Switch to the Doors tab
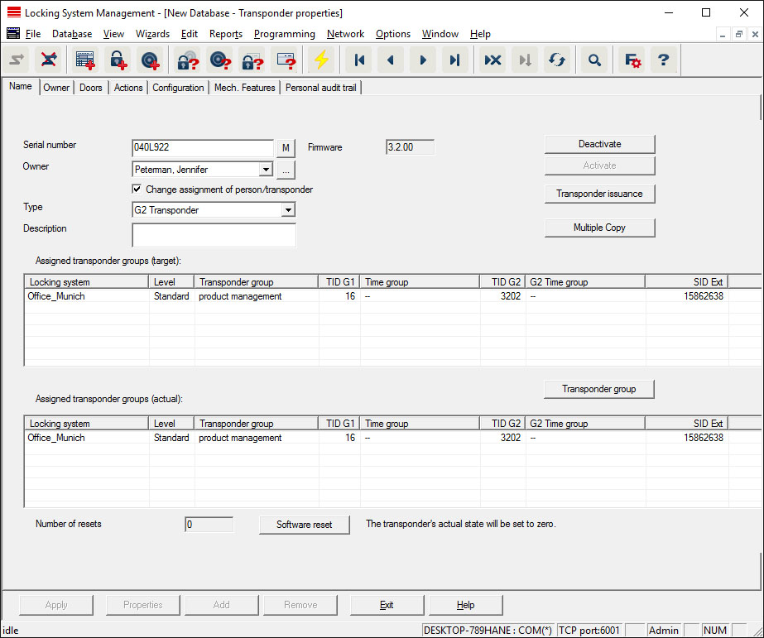The width and height of the screenshot is (764, 638). (x=91, y=88)
